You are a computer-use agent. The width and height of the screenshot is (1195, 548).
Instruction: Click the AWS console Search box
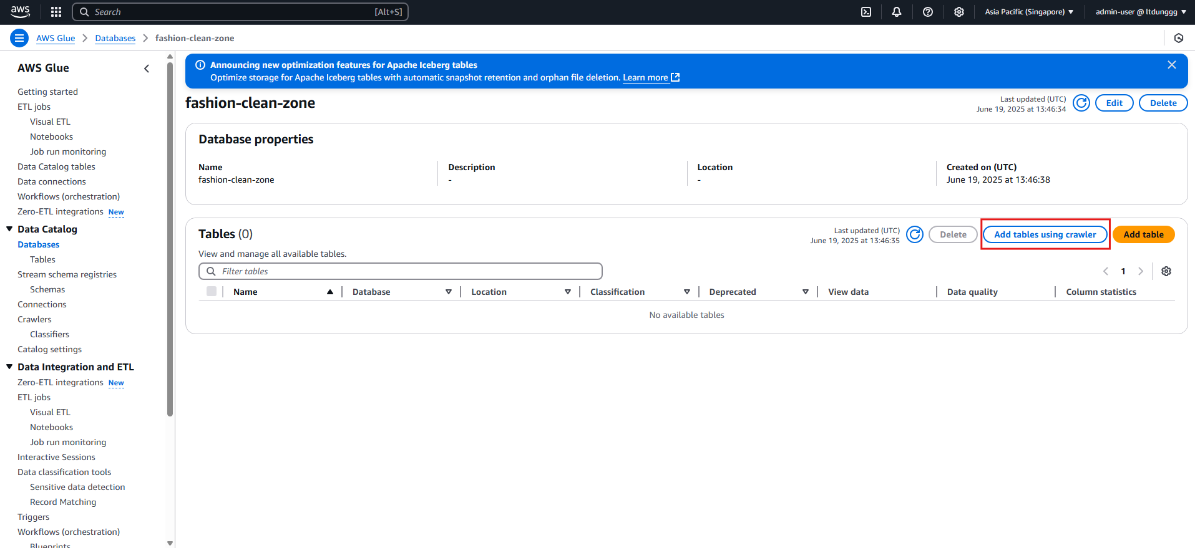tap(240, 12)
